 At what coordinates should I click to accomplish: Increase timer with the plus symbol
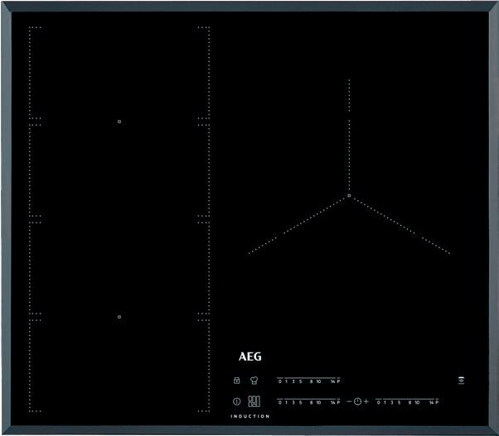pos(366,401)
